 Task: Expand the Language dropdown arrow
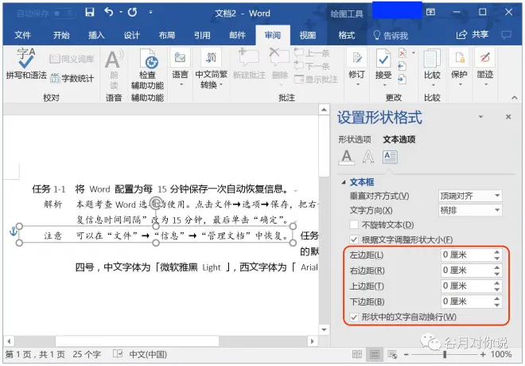[181, 84]
